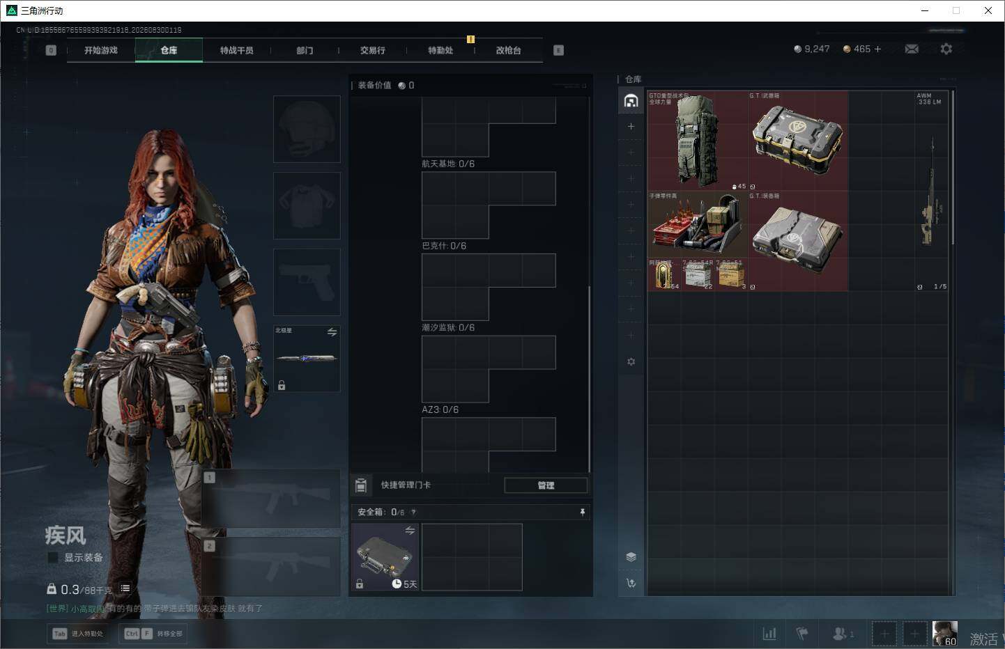Click the 装备价值 equipment value label
The height and width of the screenshot is (649, 1005).
tap(375, 85)
